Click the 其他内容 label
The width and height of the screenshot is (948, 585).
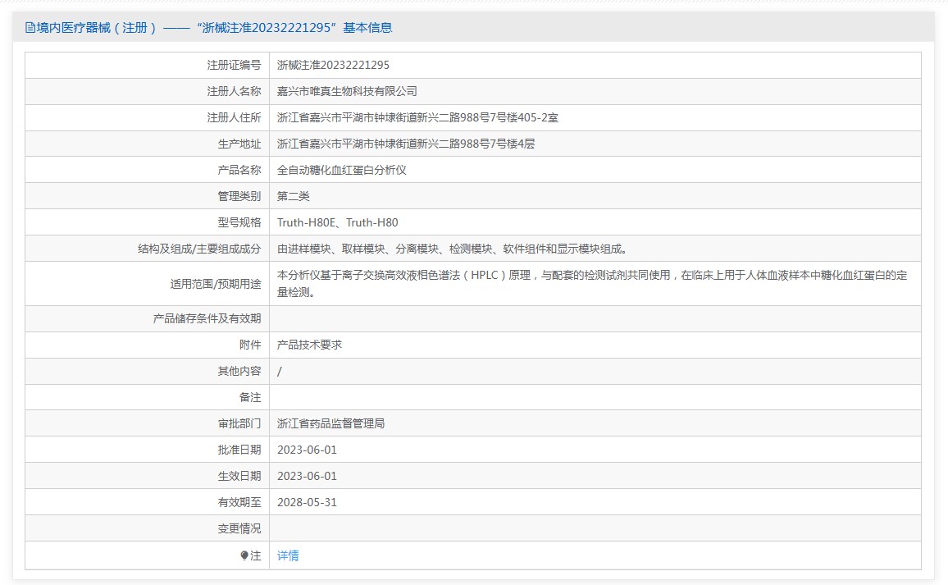239,371
